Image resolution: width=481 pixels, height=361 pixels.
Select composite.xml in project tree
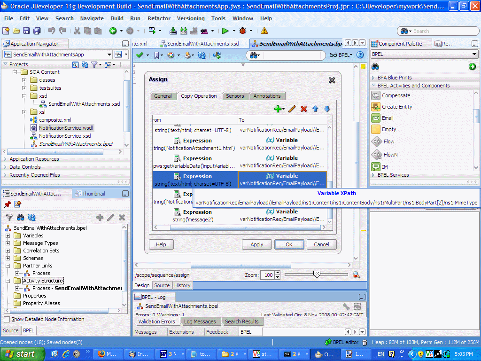(x=55, y=120)
